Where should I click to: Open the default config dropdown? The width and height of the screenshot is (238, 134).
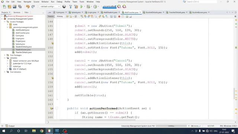pyautogui.click(x=50, y=7)
